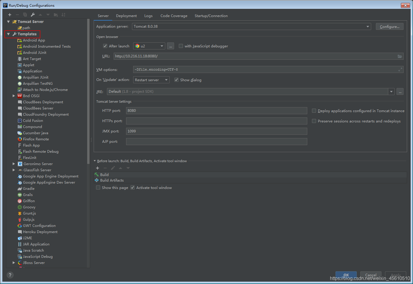
Task: Switch to the Server tab
Action: [x=103, y=16]
